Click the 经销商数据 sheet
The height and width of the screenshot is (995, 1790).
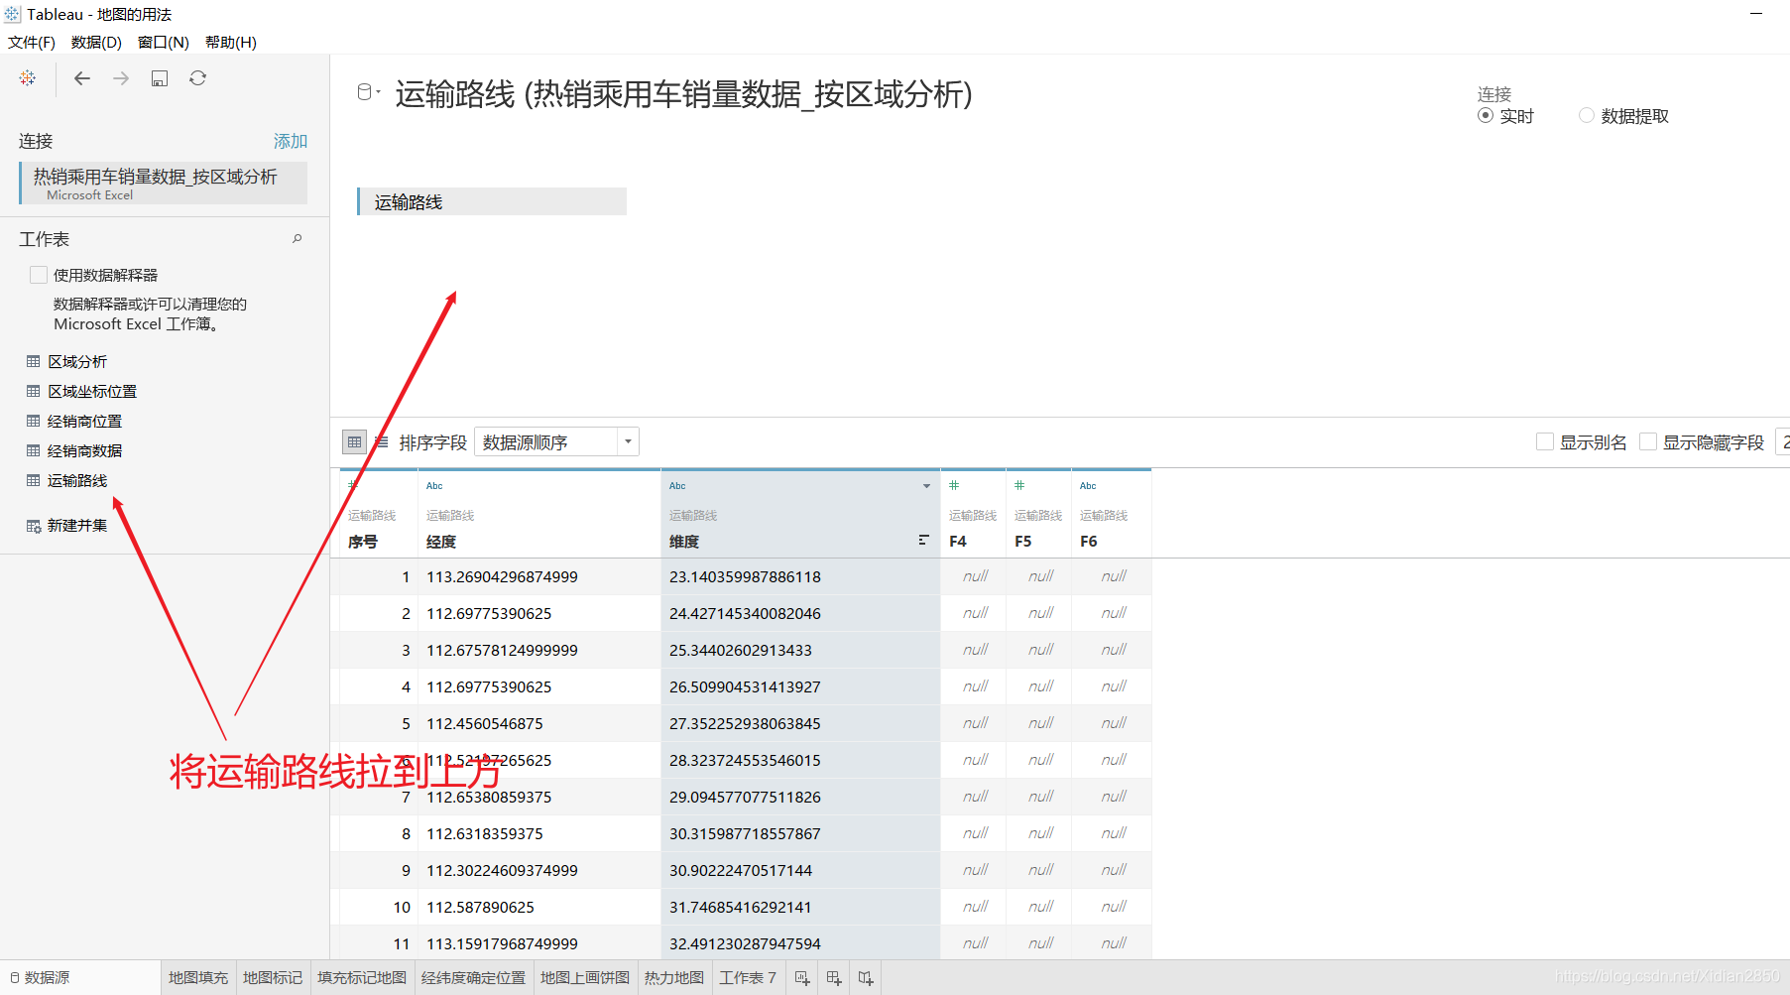coord(85,450)
